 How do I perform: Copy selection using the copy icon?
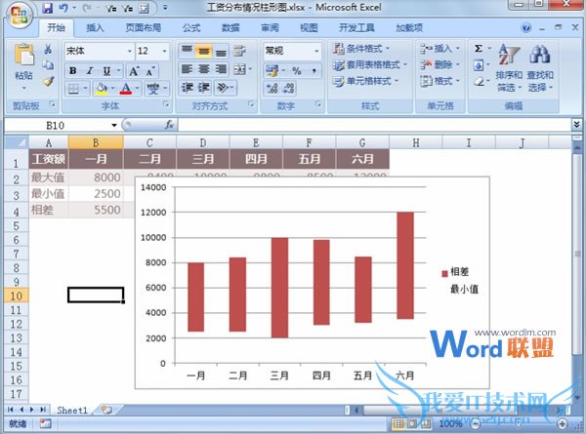click(x=48, y=65)
